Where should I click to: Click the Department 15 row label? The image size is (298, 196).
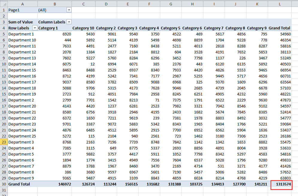(22, 70)
